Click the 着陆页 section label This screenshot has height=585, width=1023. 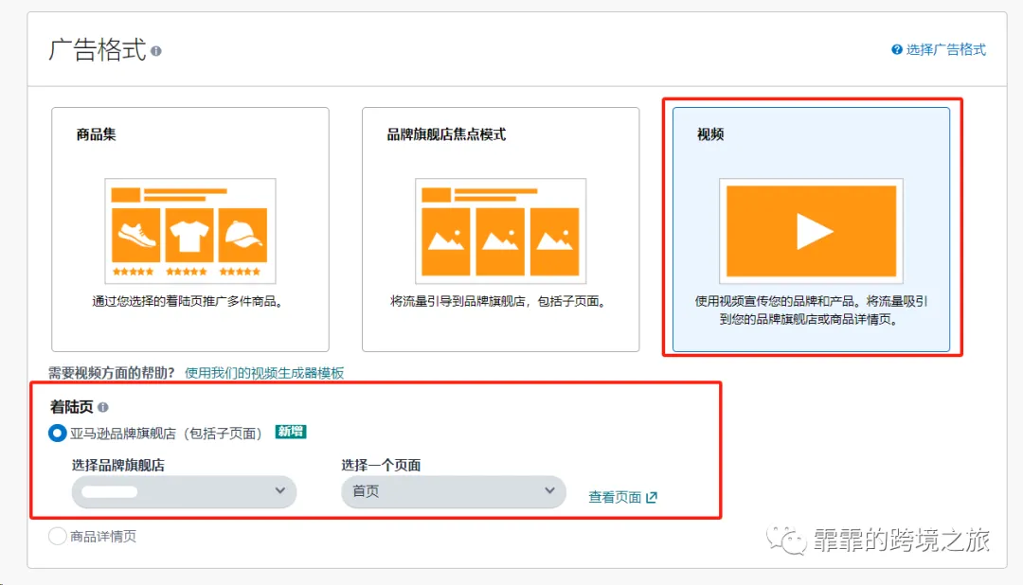72,407
